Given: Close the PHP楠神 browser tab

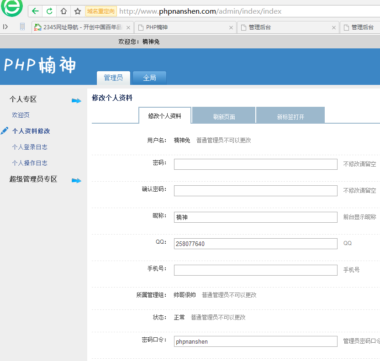Looking at the screenshot, I should 231,27.
